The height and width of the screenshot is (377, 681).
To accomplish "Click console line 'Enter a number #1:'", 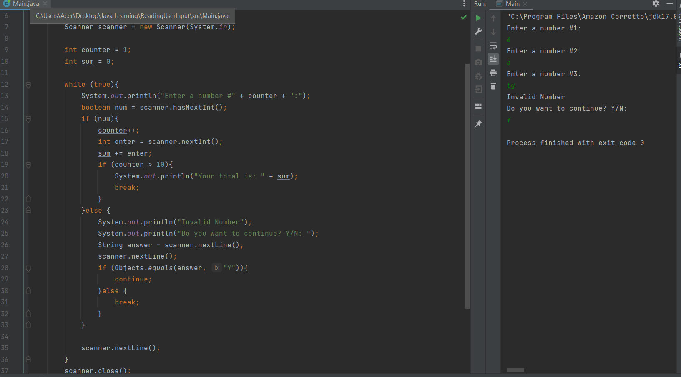I will [x=544, y=28].
